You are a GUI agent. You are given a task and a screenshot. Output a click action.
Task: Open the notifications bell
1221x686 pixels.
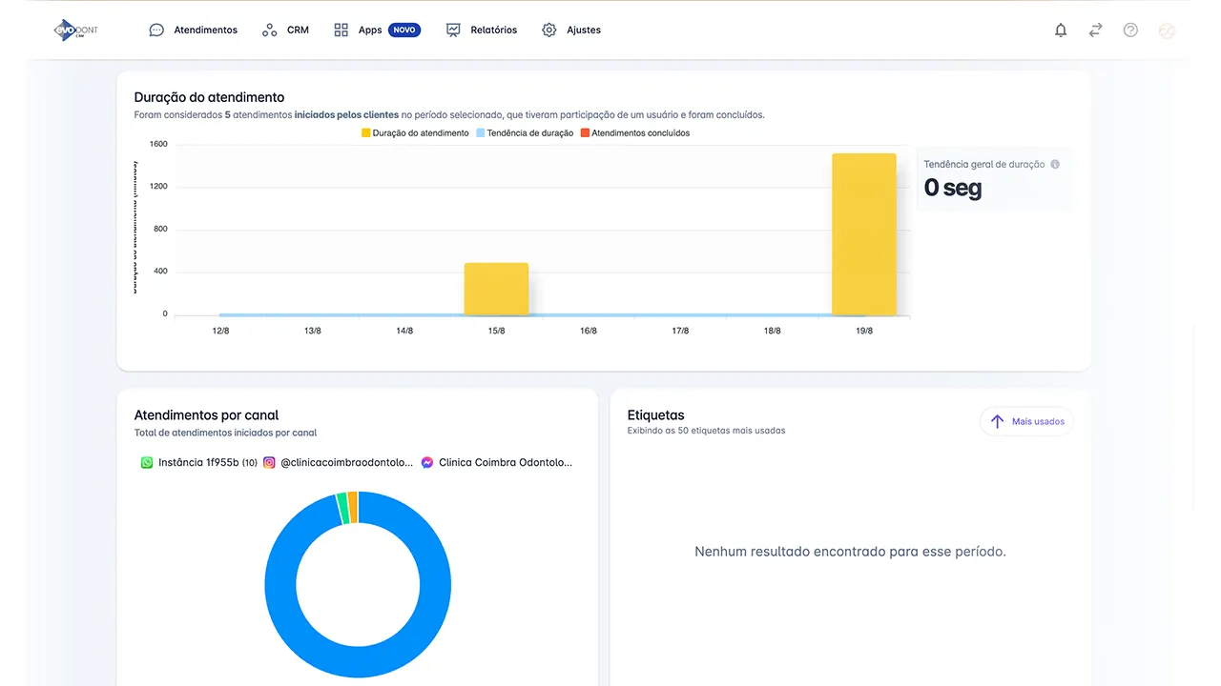(x=1060, y=30)
